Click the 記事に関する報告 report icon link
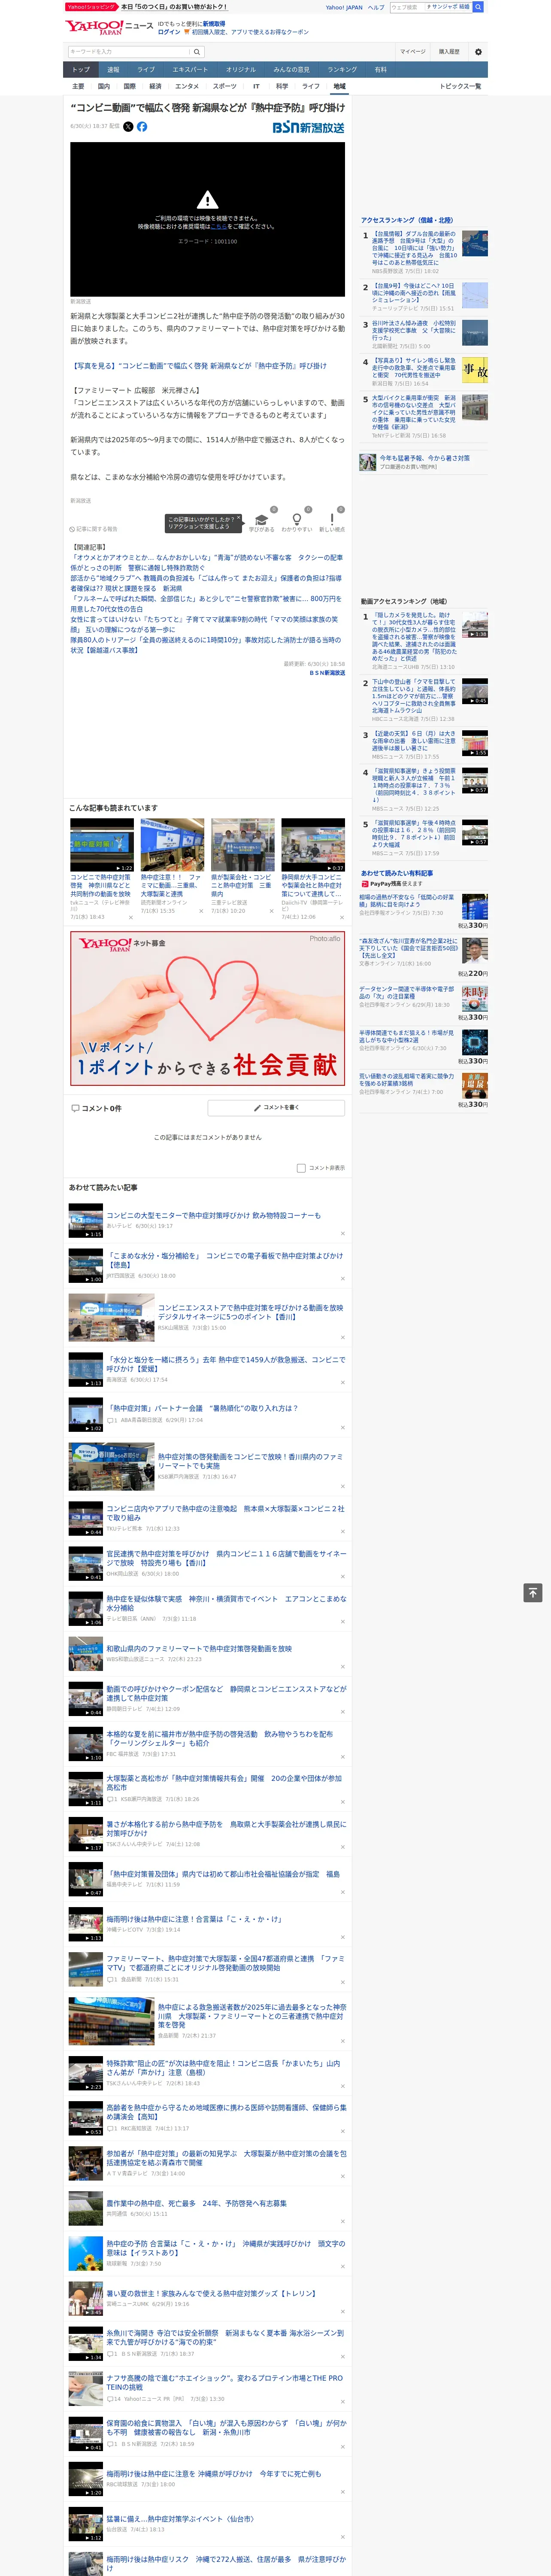 (93, 529)
